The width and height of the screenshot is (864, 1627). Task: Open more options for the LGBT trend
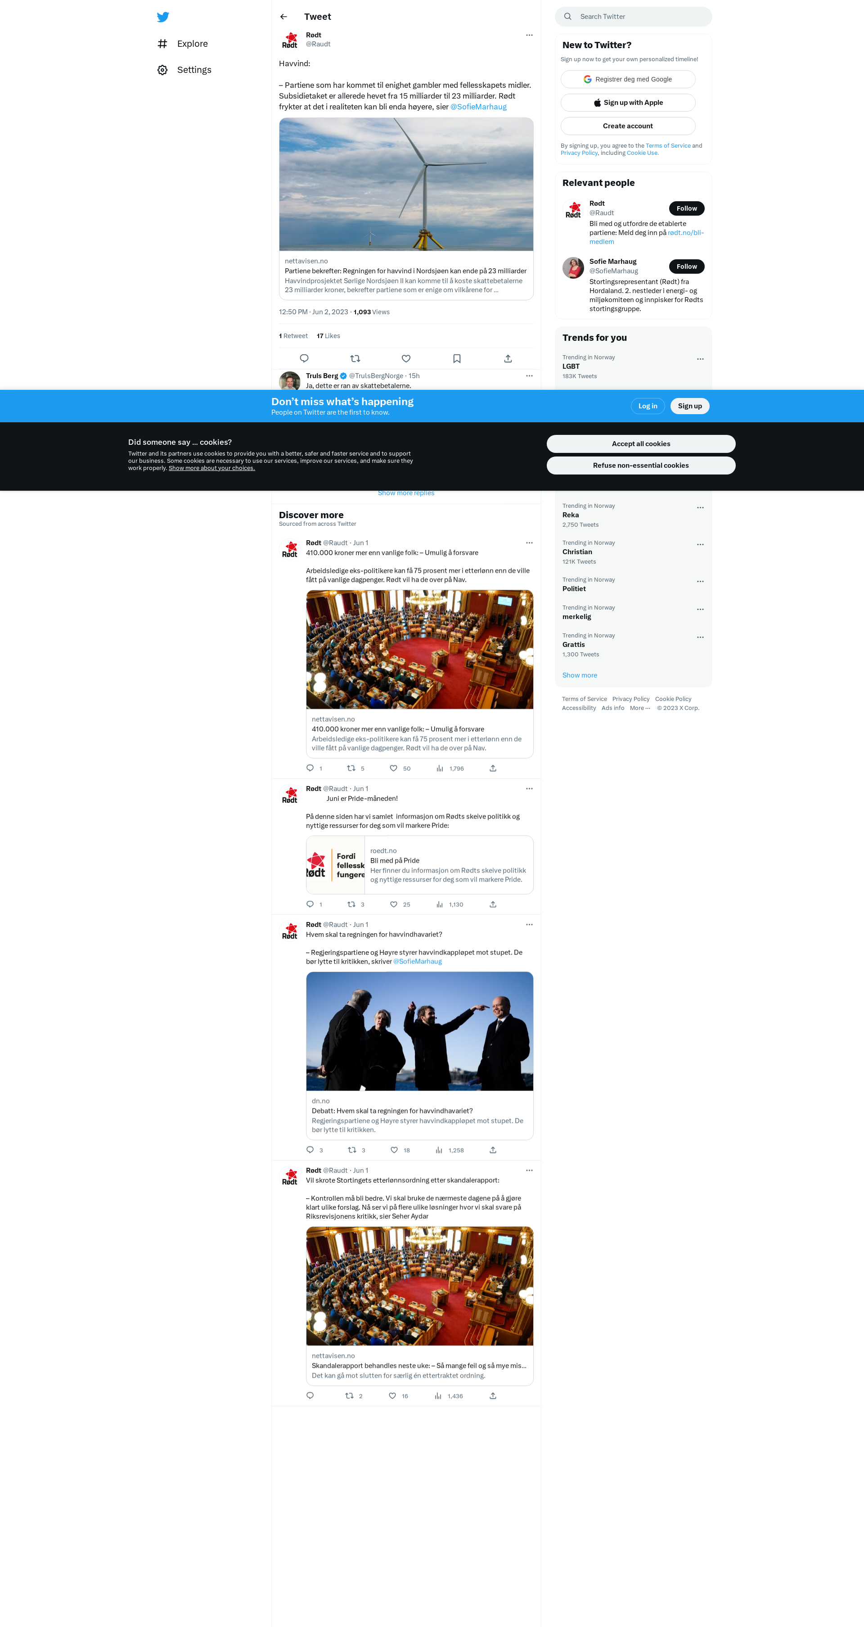pos(700,359)
